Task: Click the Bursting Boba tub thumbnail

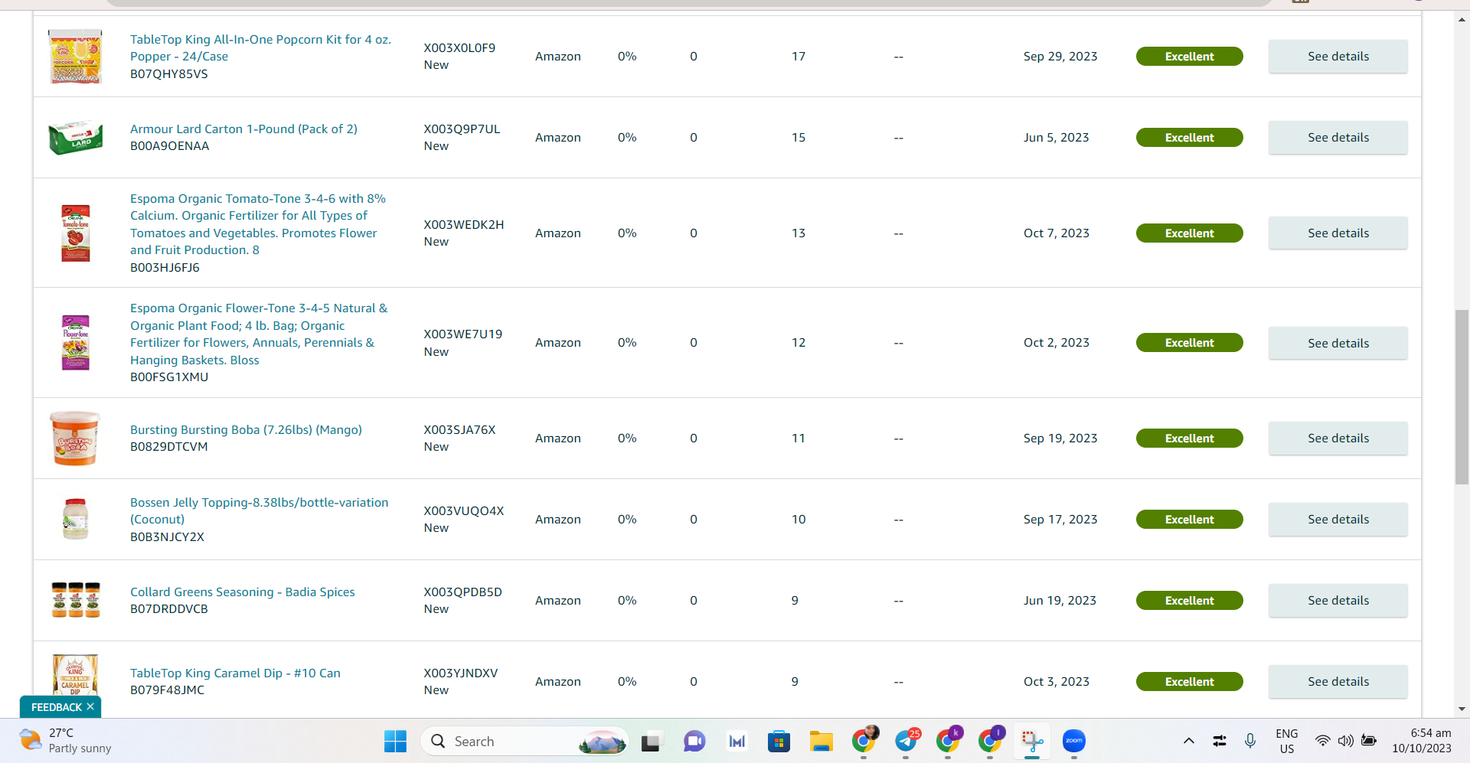Action: tap(75, 439)
